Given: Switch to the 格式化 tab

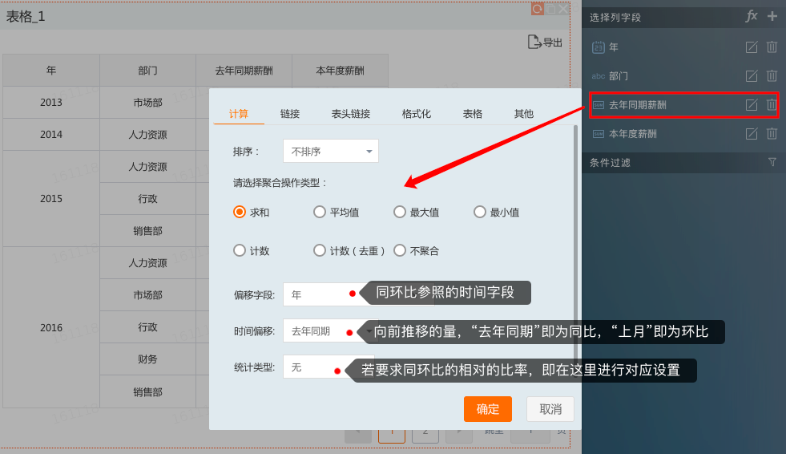Looking at the screenshot, I should [x=417, y=114].
